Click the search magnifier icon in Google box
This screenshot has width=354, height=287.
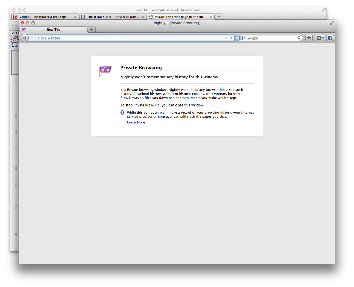click(299, 38)
